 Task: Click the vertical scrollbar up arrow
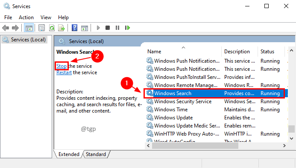point(291,50)
